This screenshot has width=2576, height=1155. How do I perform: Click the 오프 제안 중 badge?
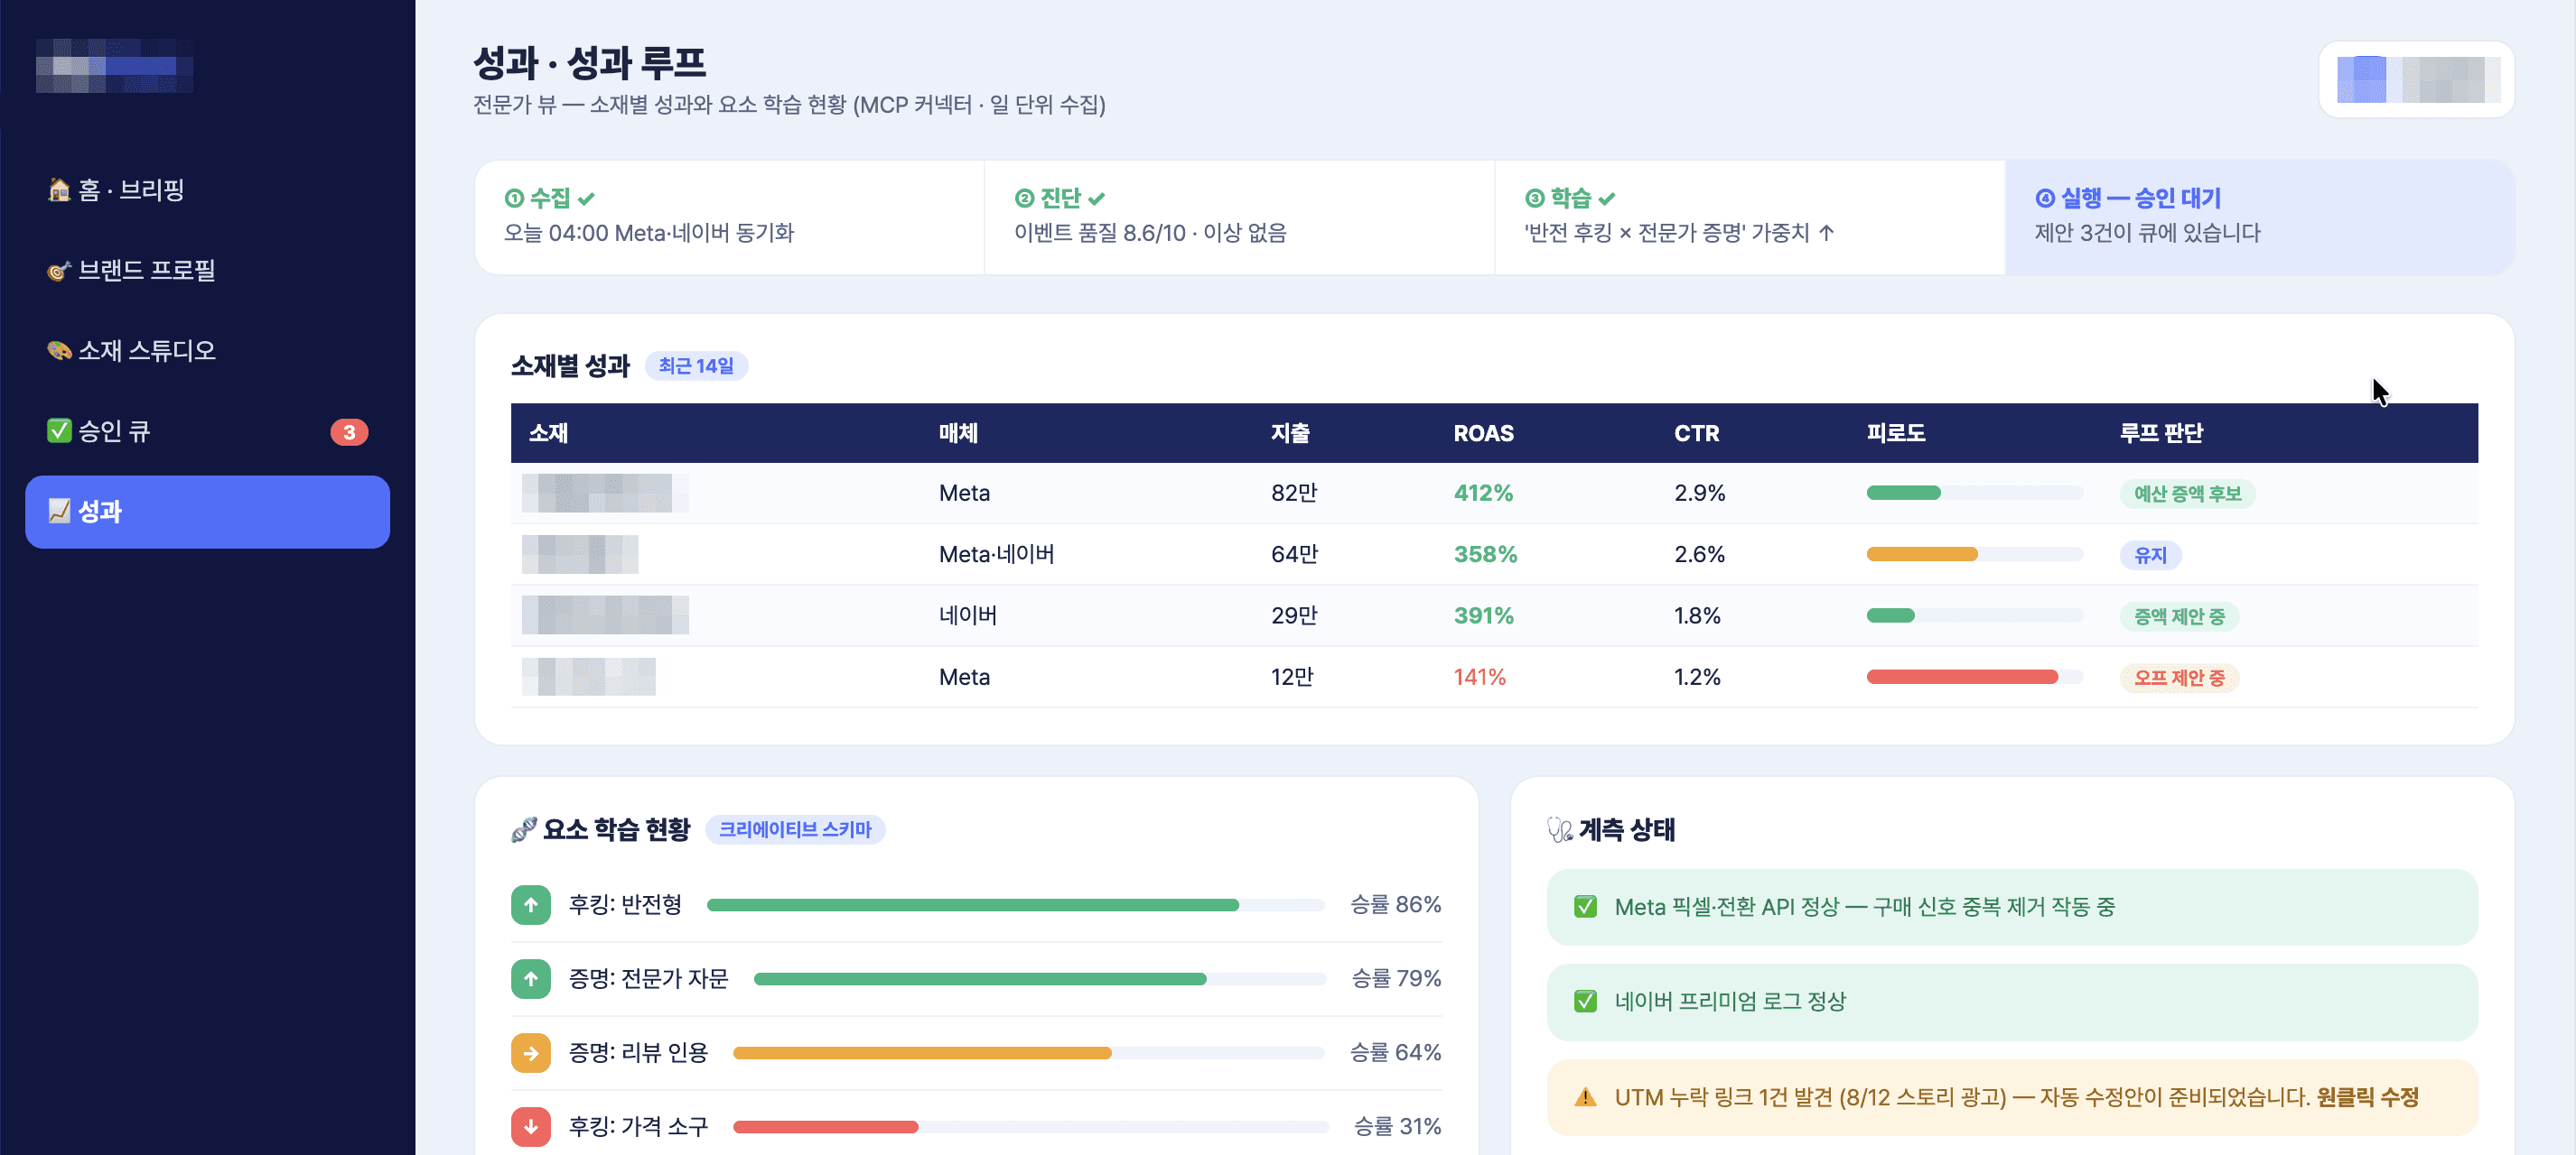pos(2179,678)
